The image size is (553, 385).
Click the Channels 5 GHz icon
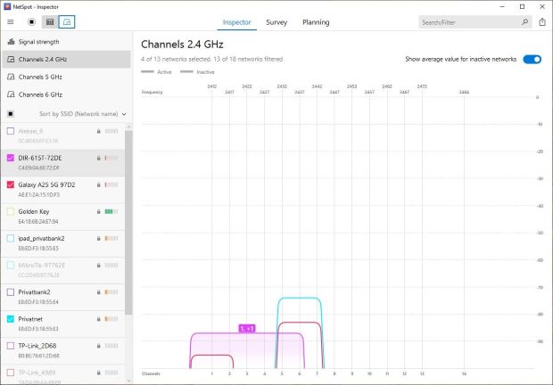(x=11, y=77)
